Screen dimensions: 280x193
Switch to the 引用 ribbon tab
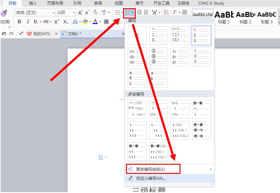coord(77,3)
